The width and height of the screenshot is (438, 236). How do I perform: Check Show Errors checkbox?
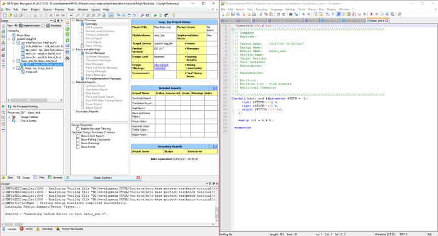(78, 147)
